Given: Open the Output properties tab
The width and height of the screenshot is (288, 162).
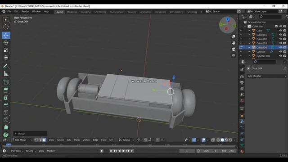Looking at the screenshot, I should (x=242, y=83).
